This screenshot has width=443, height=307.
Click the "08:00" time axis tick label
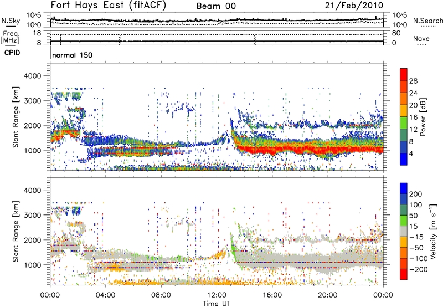tap(161, 295)
